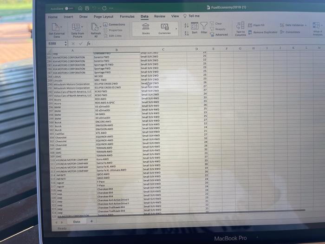The image size is (325, 244).
Task: Open Advanced filter options
Action: tap(219, 35)
